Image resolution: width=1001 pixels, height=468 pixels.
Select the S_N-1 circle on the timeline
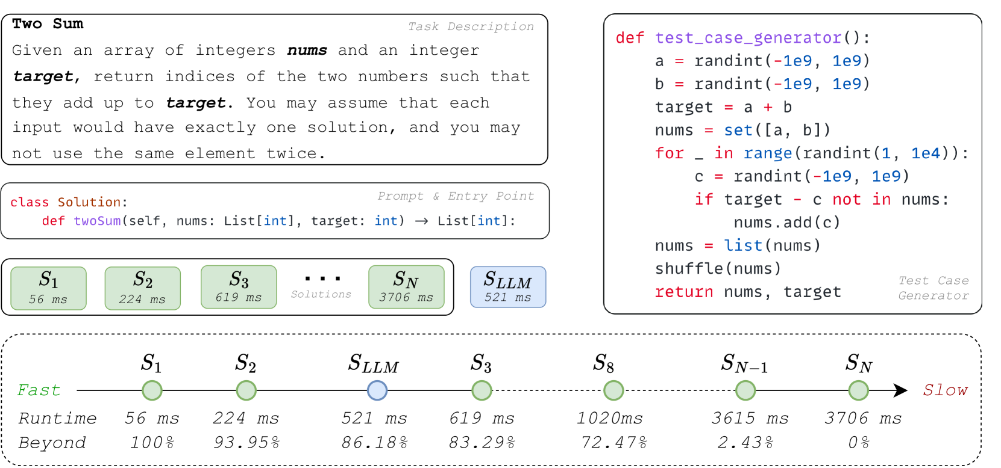[745, 390]
